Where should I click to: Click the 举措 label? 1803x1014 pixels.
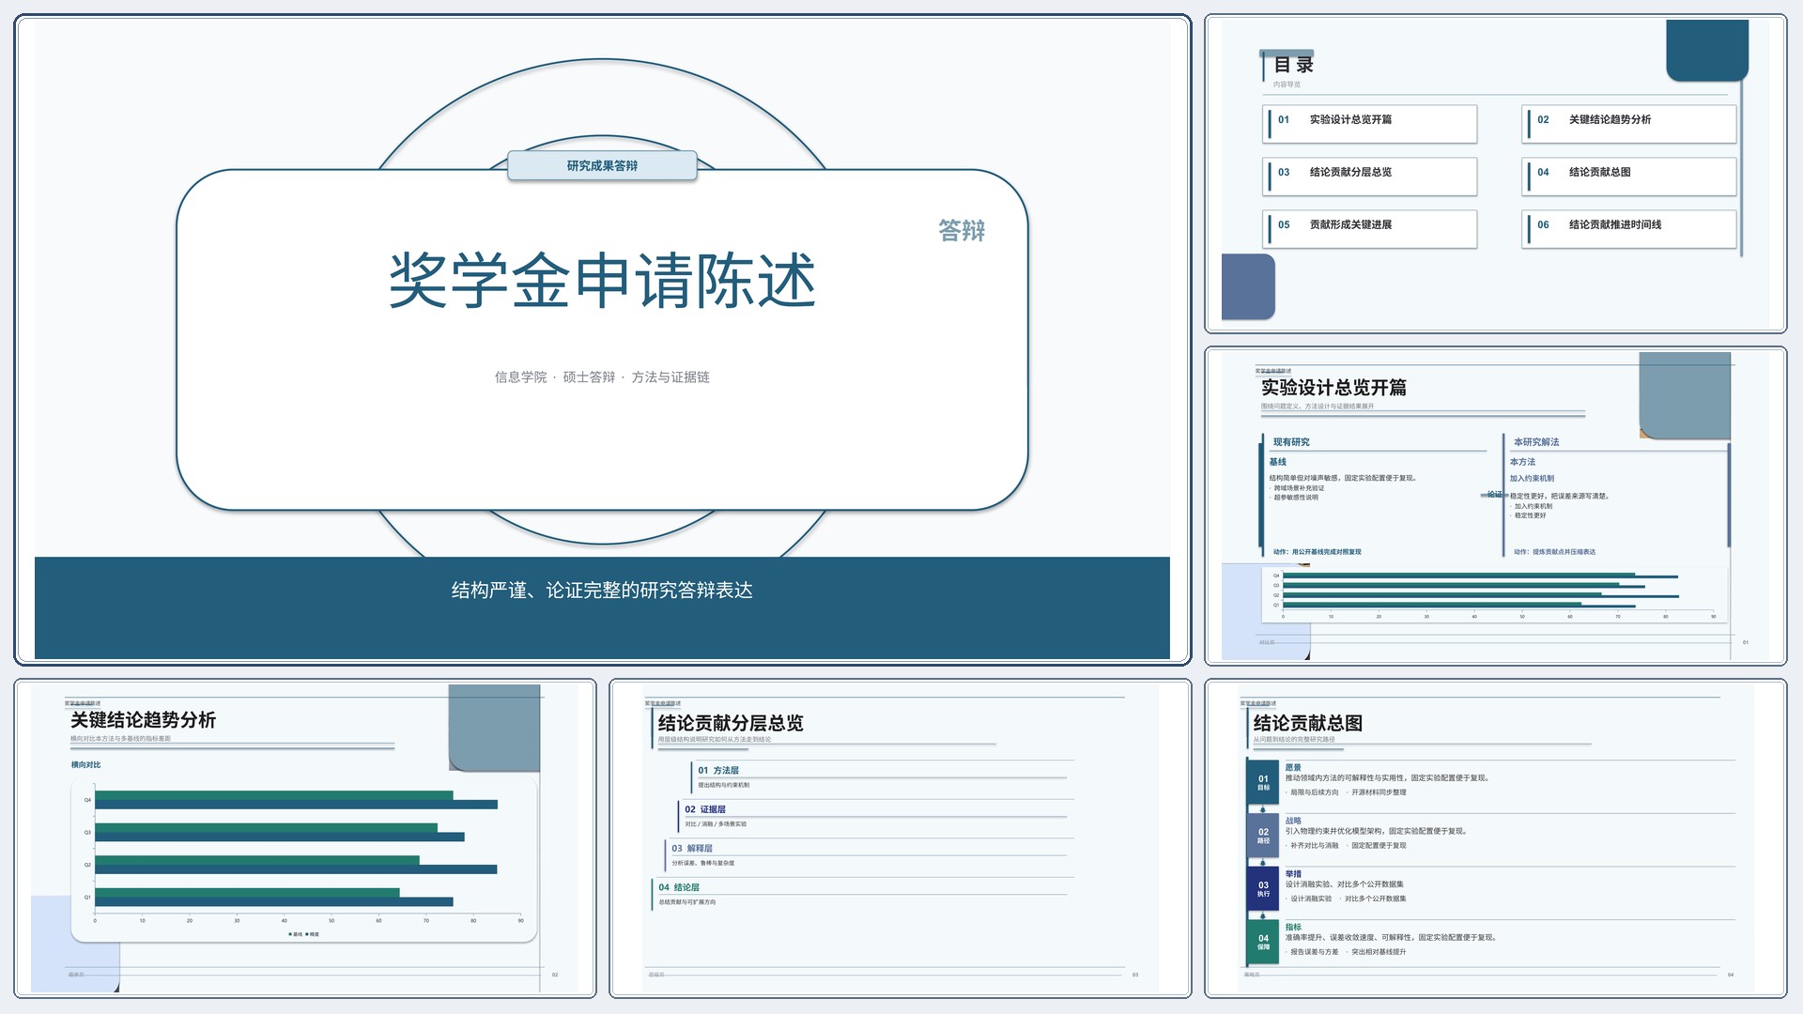pyautogui.click(x=1293, y=874)
